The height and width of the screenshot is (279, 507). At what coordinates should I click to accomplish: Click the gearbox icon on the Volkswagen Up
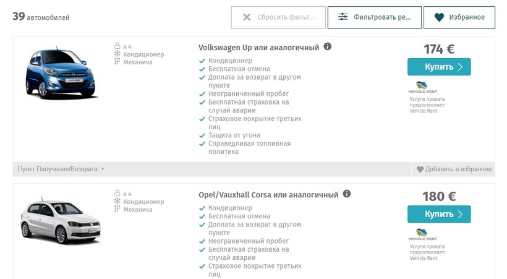(116, 62)
